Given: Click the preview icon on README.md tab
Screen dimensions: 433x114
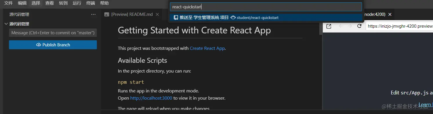Looking at the screenshot, I should 107,14.
